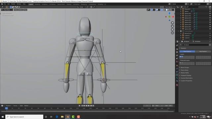The width and height of the screenshot is (212, 119).
Task: Click the blue Z axis on navigation gizmo
Action: [x=169, y=13]
